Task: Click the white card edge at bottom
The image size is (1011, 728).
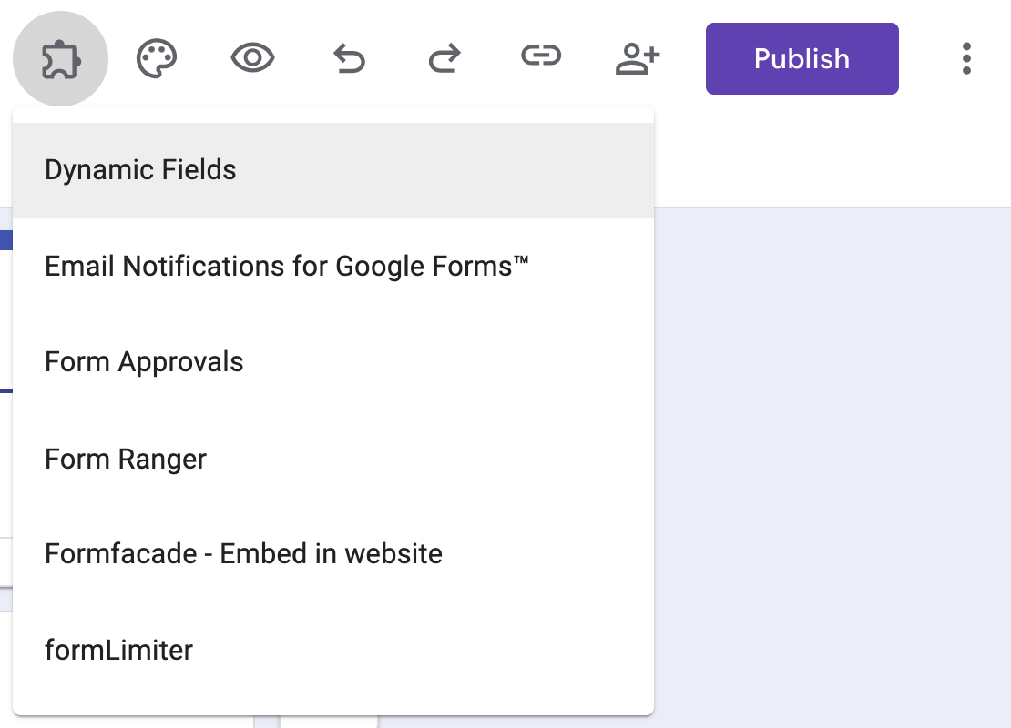Action: coord(328,722)
